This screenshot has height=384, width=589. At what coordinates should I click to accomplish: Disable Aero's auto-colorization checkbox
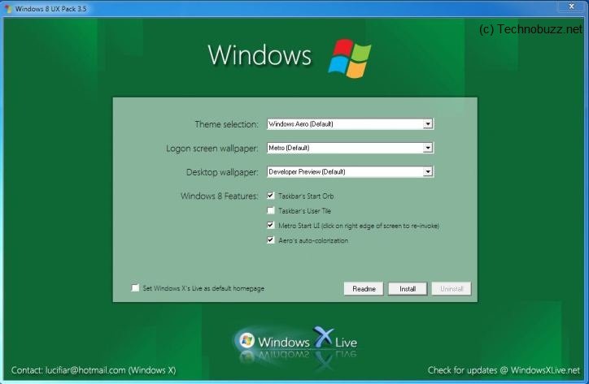coord(270,240)
